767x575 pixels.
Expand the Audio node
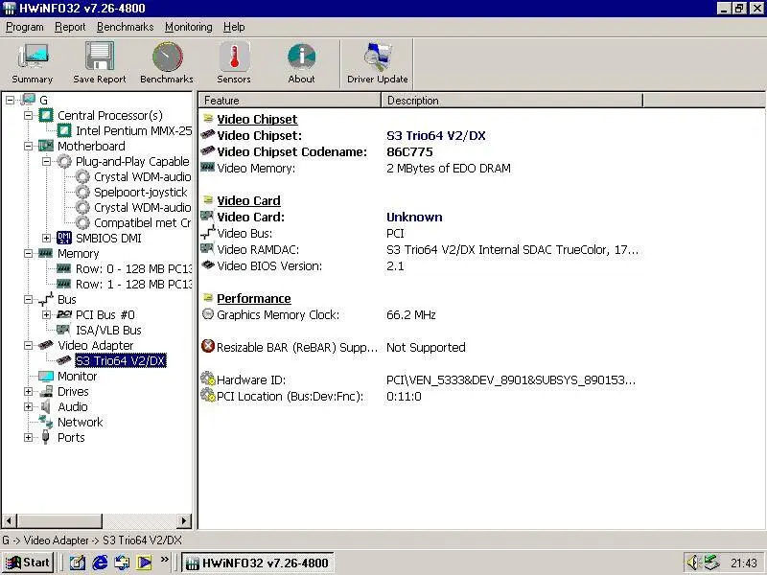[x=29, y=406]
